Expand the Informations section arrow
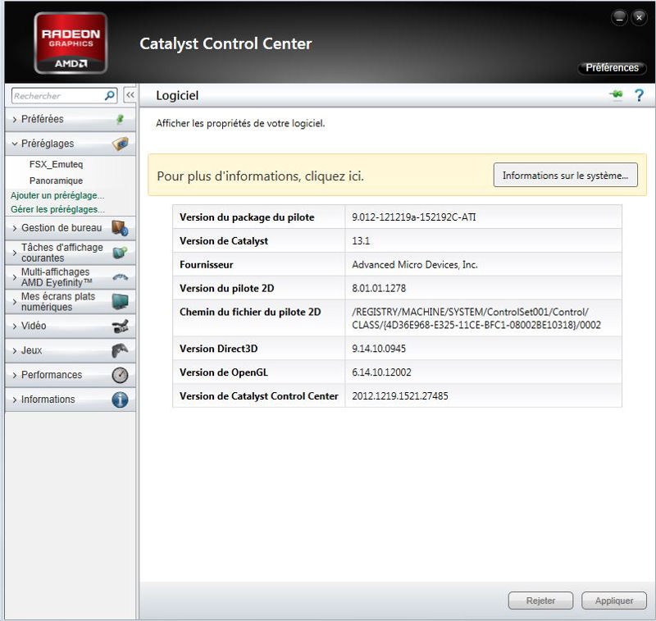Image resolution: width=656 pixels, height=621 pixels. (15, 400)
